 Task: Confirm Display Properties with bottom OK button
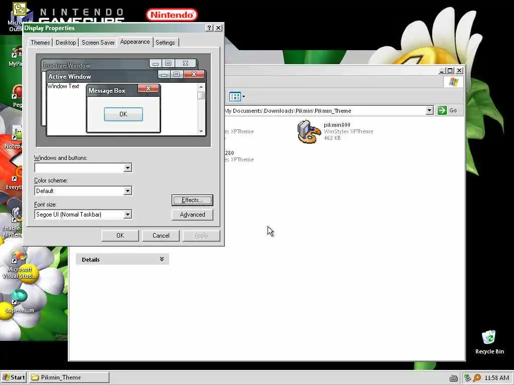point(120,236)
